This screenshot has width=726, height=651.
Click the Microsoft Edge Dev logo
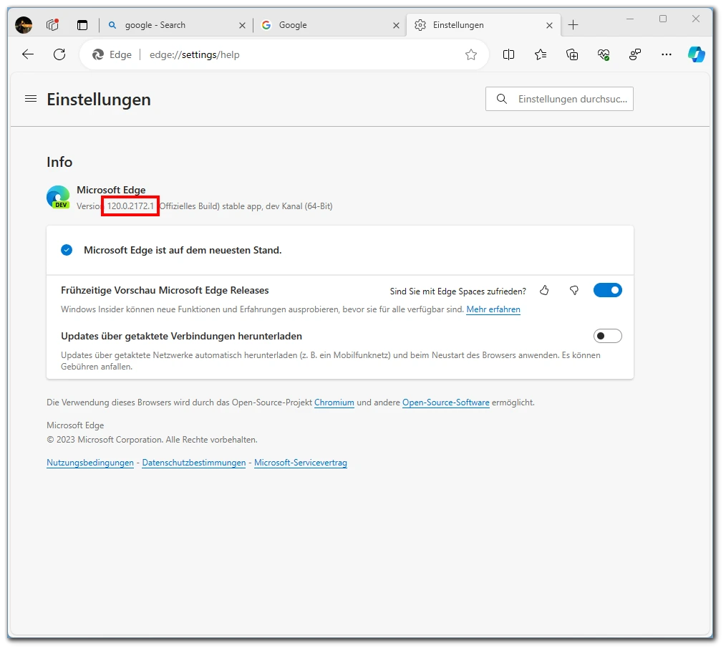[58, 197]
